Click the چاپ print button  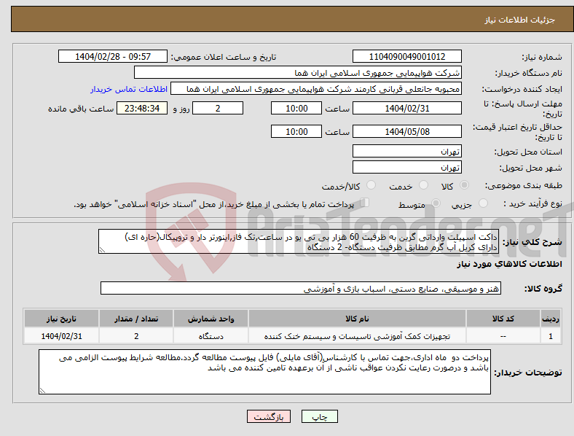pyautogui.click(x=320, y=416)
